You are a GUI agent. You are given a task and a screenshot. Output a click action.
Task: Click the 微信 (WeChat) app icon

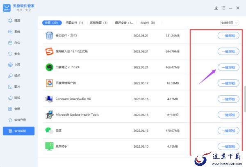click(x=49, y=130)
